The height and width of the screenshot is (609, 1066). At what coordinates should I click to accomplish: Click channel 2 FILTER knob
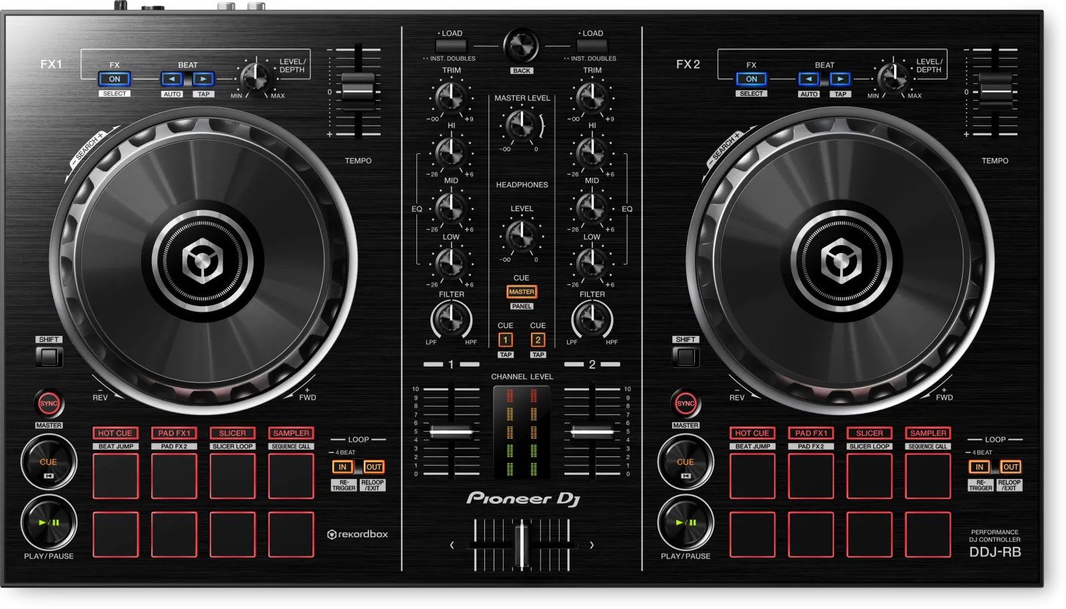[592, 319]
